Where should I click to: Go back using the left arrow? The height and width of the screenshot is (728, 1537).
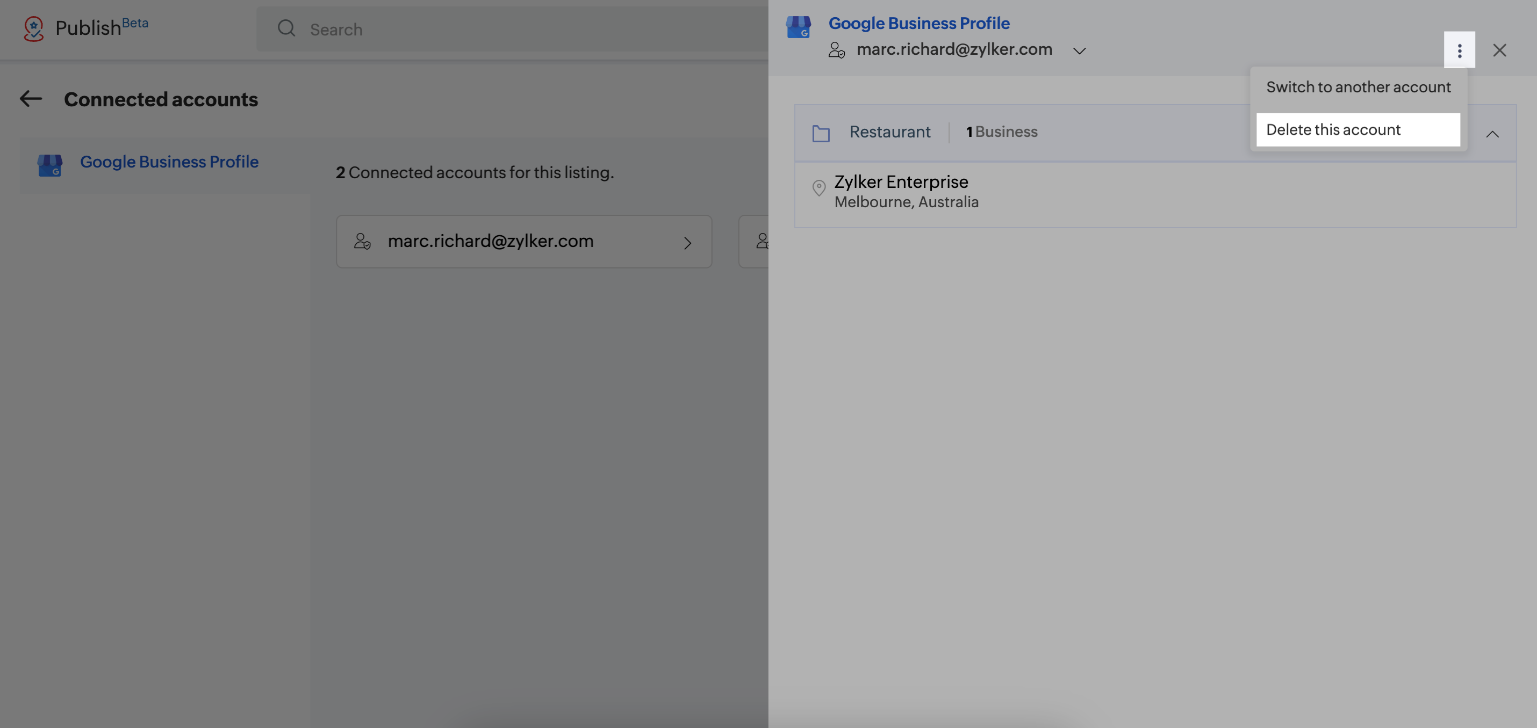(31, 98)
